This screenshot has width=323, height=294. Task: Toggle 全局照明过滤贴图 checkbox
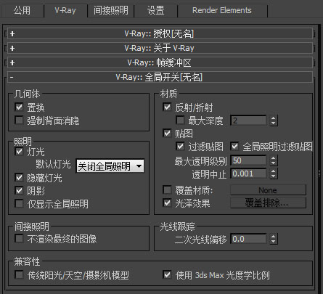point(234,146)
